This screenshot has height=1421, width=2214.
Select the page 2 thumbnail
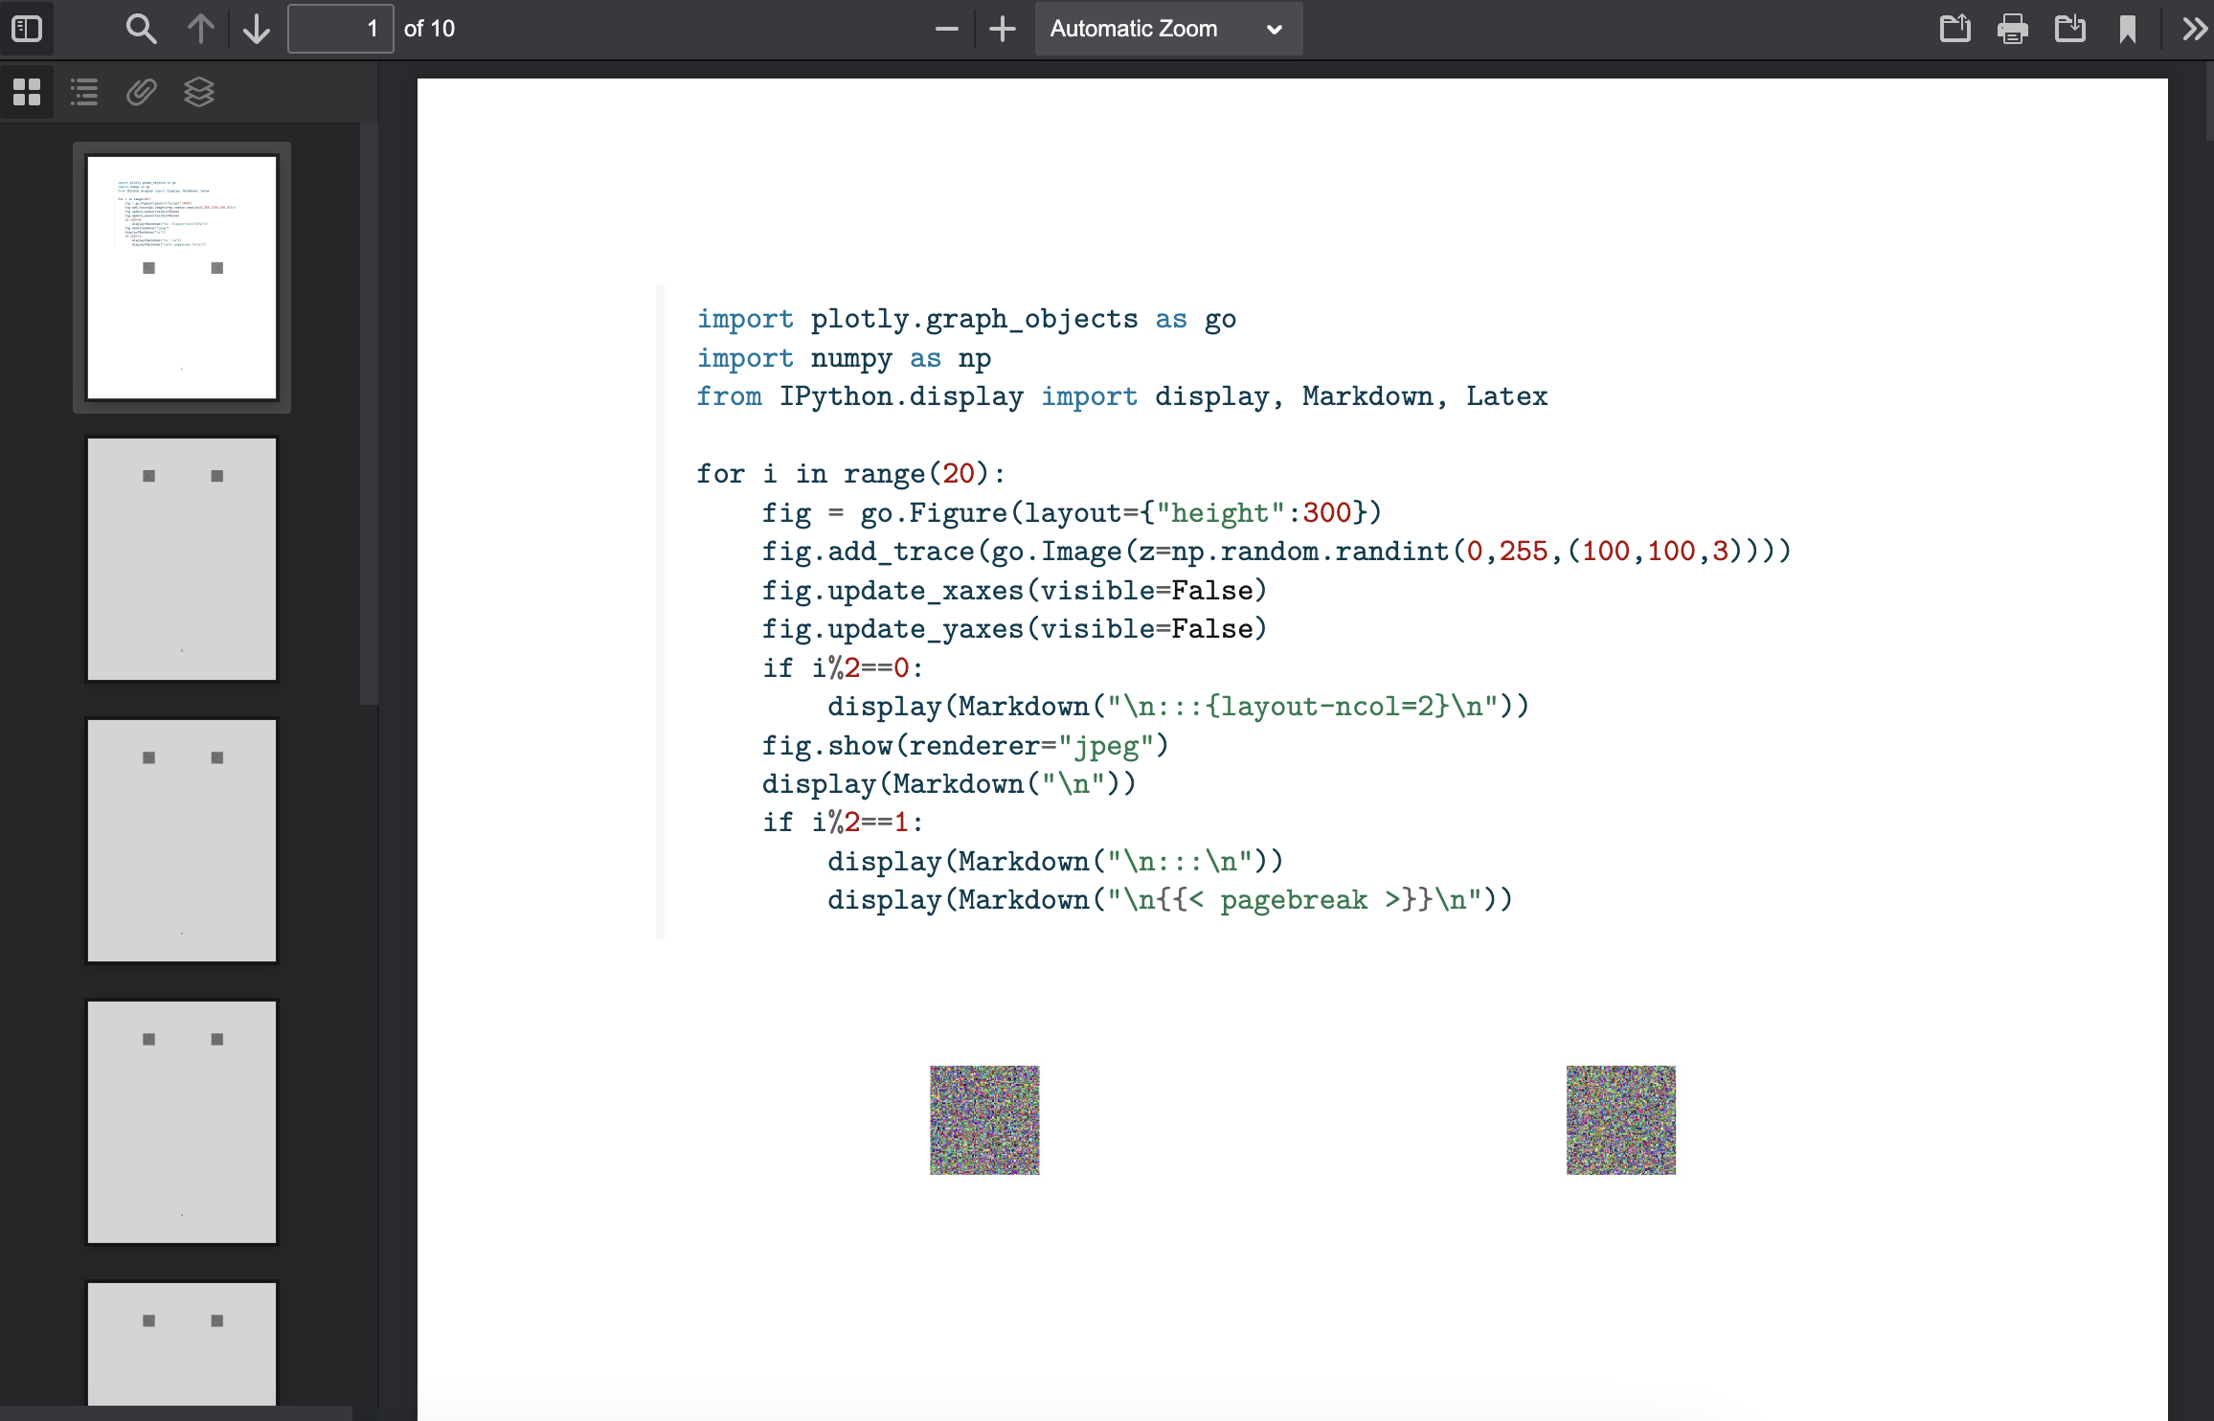[x=182, y=559]
